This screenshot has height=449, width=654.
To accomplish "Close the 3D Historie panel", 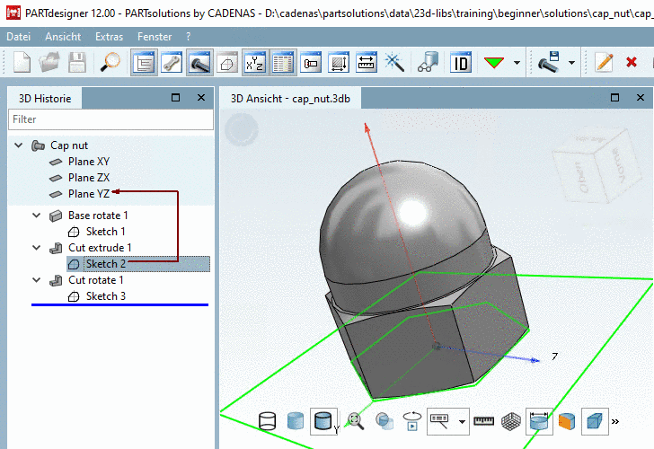I will (x=201, y=98).
